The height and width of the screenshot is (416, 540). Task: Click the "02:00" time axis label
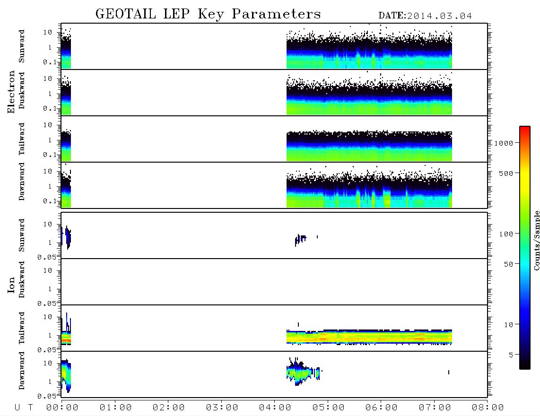pyautogui.click(x=169, y=408)
